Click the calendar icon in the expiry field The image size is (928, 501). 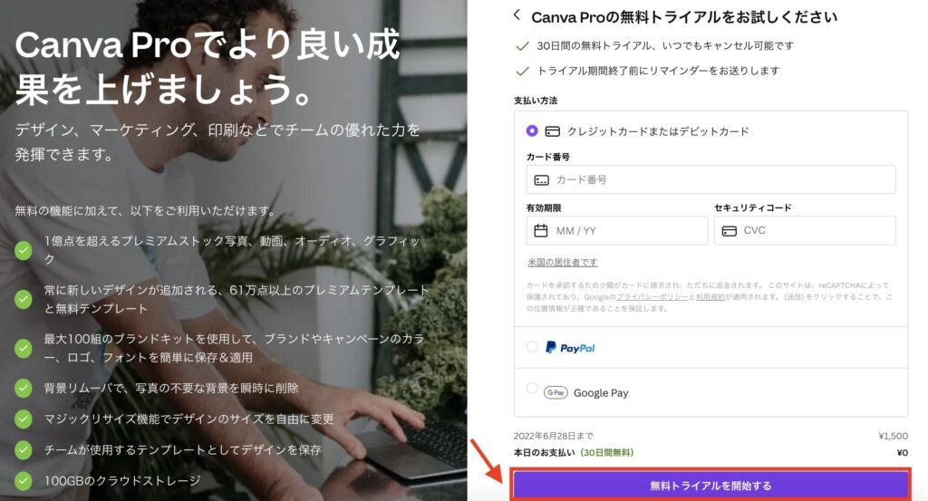coord(541,231)
